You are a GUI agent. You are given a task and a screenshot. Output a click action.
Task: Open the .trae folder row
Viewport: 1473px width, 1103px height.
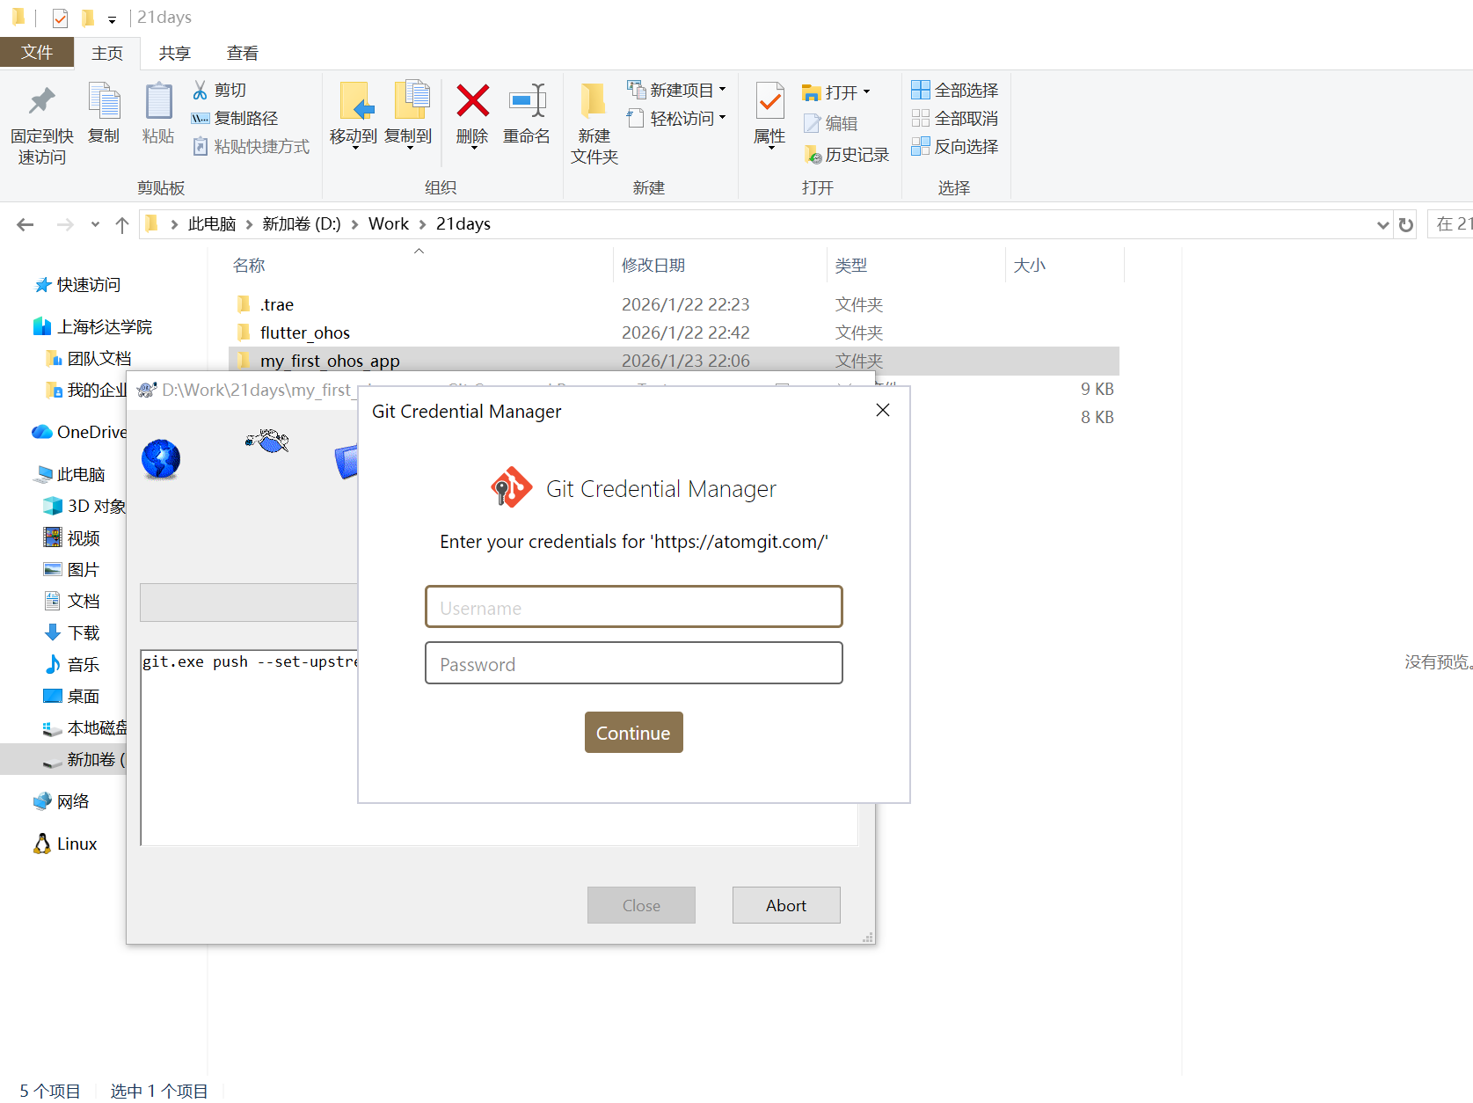click(674, 304)
